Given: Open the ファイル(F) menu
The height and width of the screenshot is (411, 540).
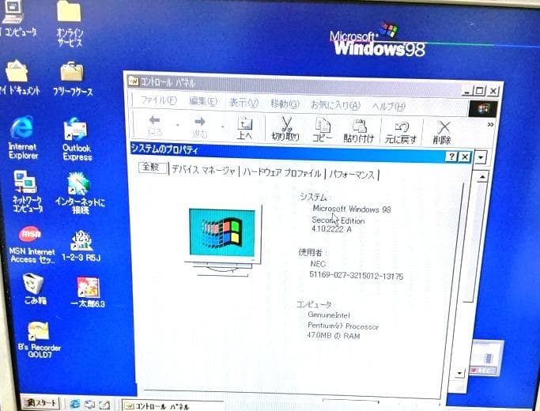Looking at the screenshot, I should (x=158, y=100).
